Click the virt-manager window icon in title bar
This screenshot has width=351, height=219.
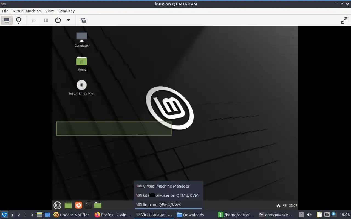click(x=4, y=4)
